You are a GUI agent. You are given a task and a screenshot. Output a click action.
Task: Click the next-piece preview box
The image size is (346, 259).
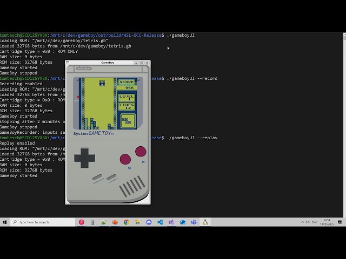[x=128, y=121]
